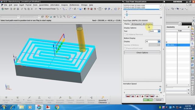Screen dimensions: 195x110
Task: Click the highlighted cube icon in selection bar
Action: click(74, 17)
